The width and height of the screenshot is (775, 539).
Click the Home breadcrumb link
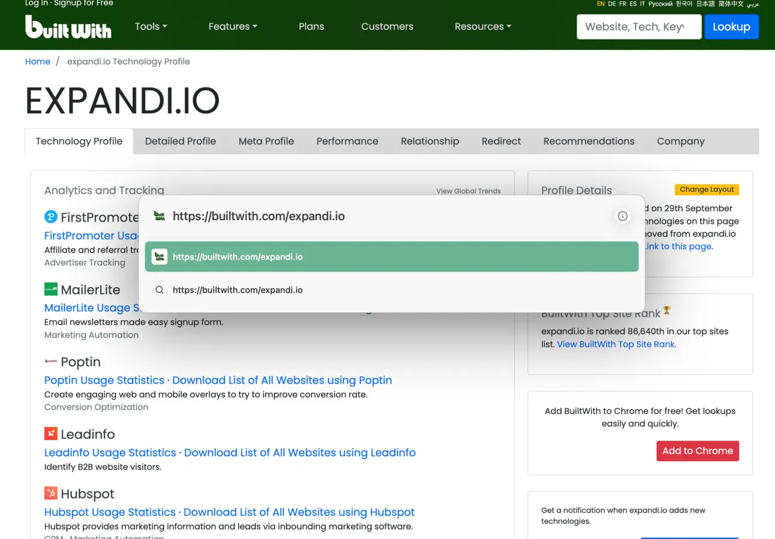point(38,61)
